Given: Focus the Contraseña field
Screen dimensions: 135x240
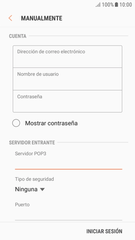Looking at the screenshot, I should tap(67, 101).
